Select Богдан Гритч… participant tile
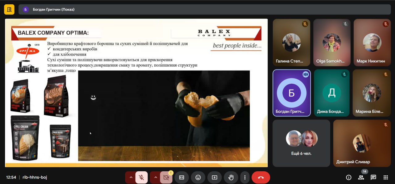Viewport: 395px width, 184px height. pos(292,93)
